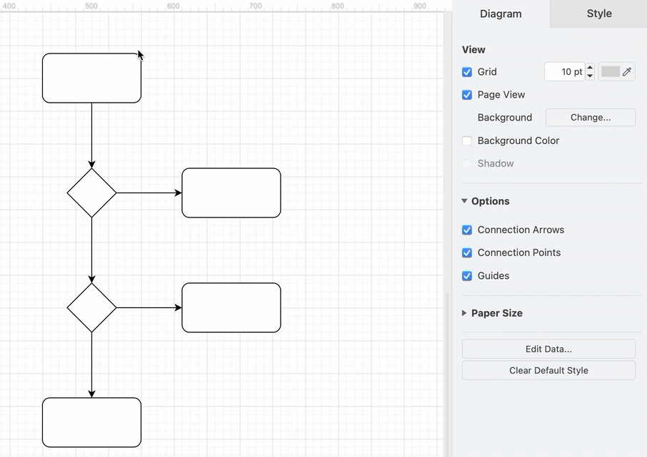Select the arrow from lower diamond to bottom rectangle
This screenshot has height=457, width=647.
click(x=91, y=365)
